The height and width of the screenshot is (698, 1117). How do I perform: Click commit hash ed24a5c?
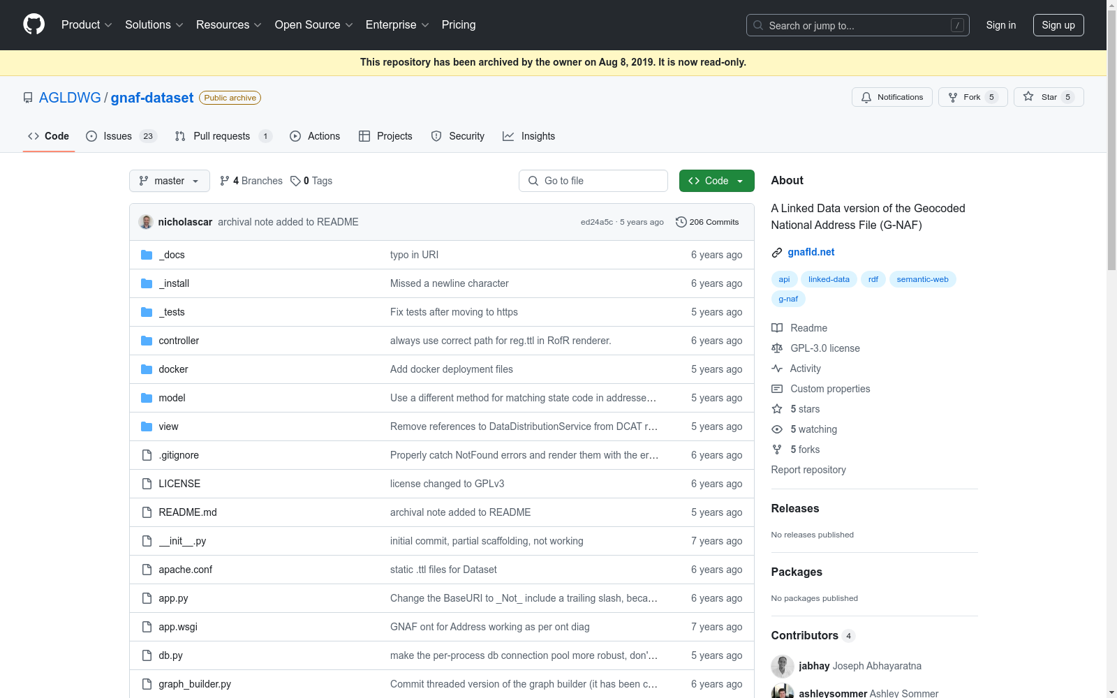click(597, 222)
